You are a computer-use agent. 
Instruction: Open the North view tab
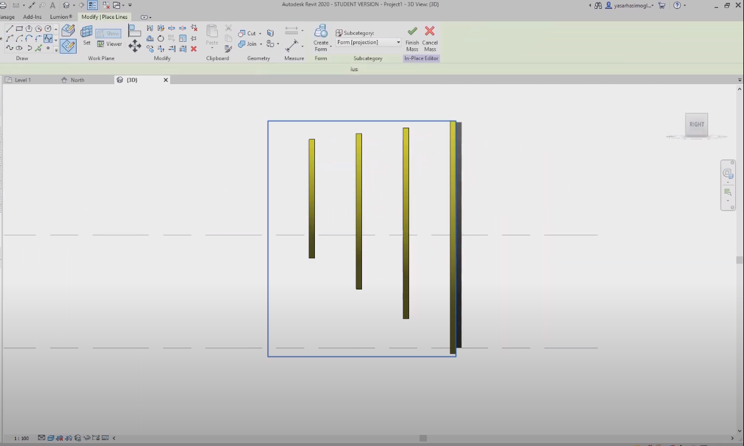77,79
